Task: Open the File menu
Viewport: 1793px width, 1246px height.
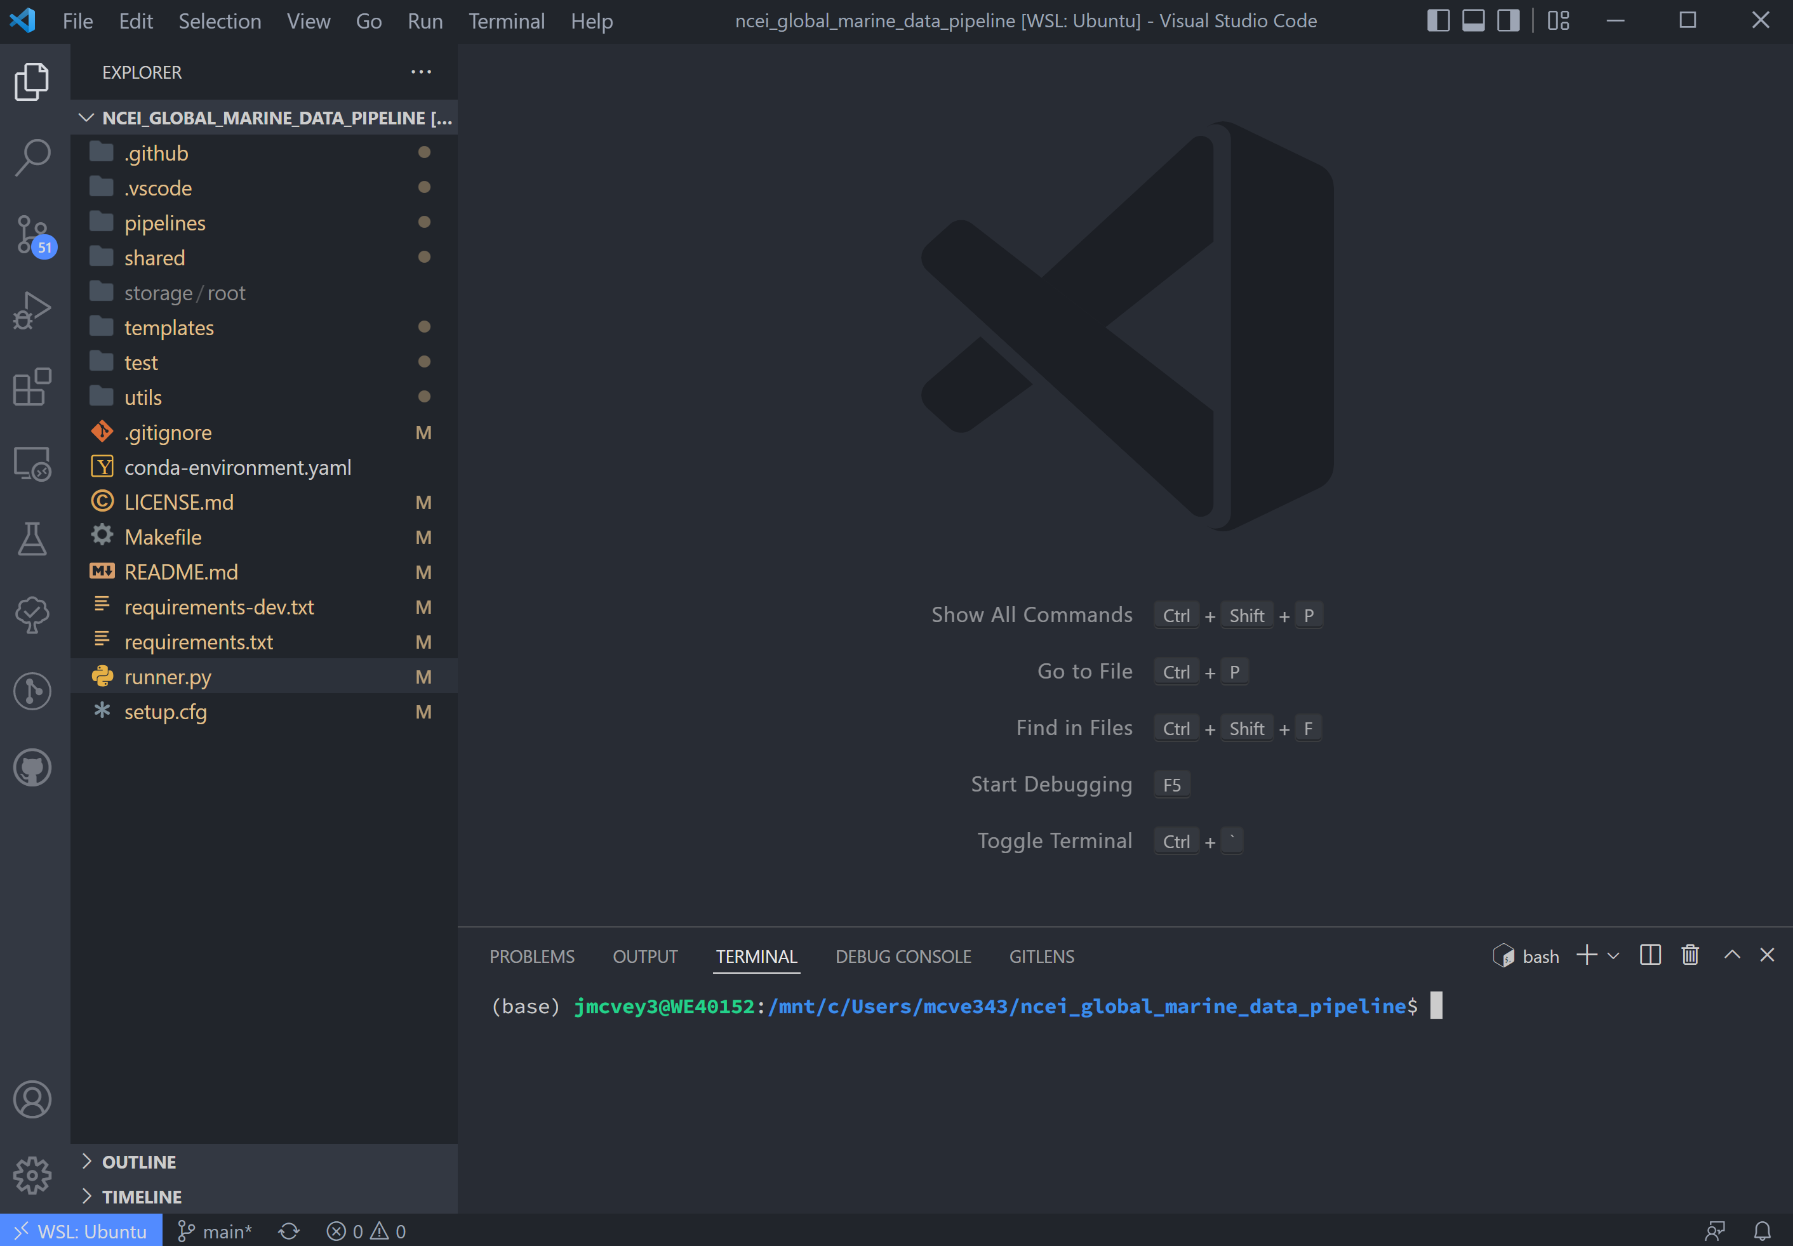Action: (x=77, y=21)
